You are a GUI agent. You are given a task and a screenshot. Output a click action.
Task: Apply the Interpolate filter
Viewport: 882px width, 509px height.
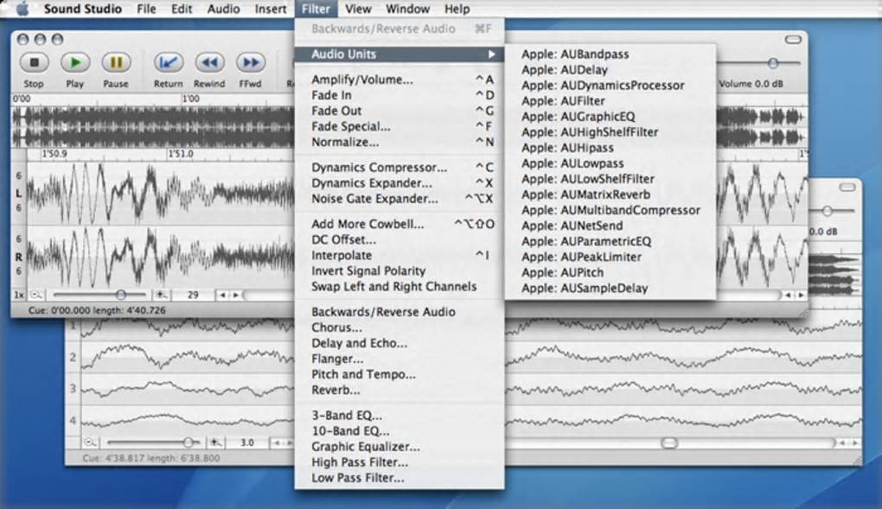[399, 255]
